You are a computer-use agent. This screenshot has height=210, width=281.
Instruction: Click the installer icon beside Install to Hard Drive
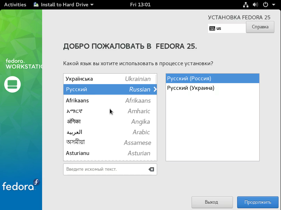click(36, 4)
